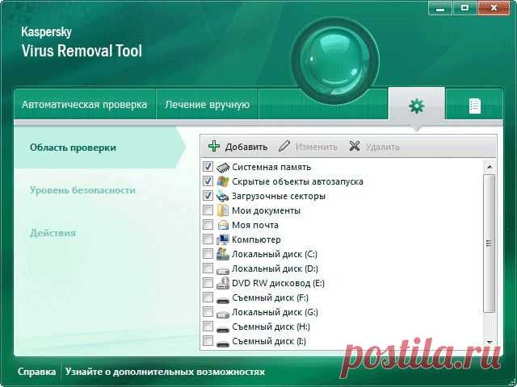Check Локальный диск (C:) checkbox

208,253
